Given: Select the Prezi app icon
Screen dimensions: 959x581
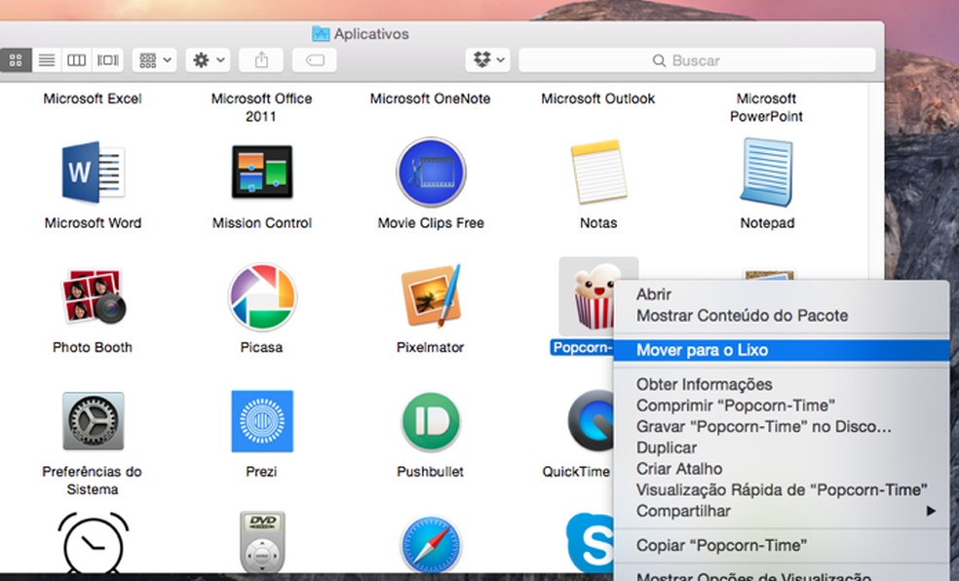Looking at the screenshot, I should point(262,421).
